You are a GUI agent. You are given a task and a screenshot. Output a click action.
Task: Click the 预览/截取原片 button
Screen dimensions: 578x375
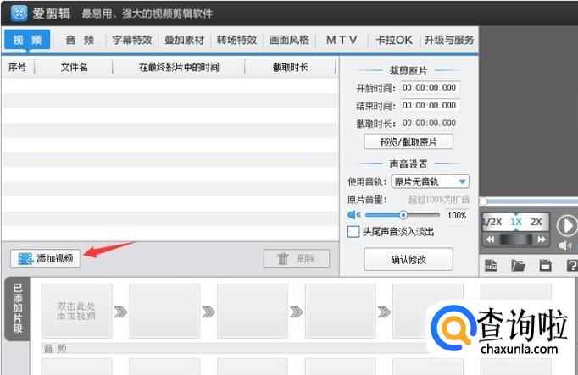coord(408,141)
